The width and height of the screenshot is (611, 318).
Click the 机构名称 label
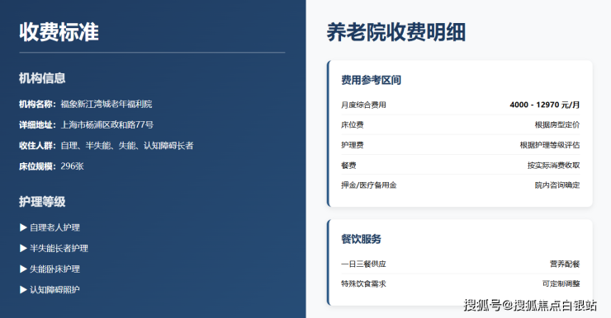point(37,104)
